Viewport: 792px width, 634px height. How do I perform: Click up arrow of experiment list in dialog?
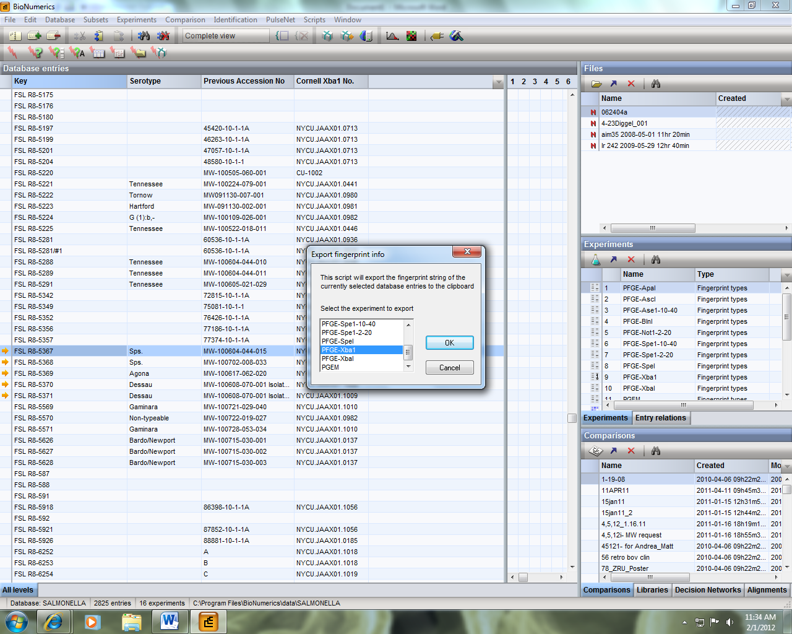[x=408, y=324]
